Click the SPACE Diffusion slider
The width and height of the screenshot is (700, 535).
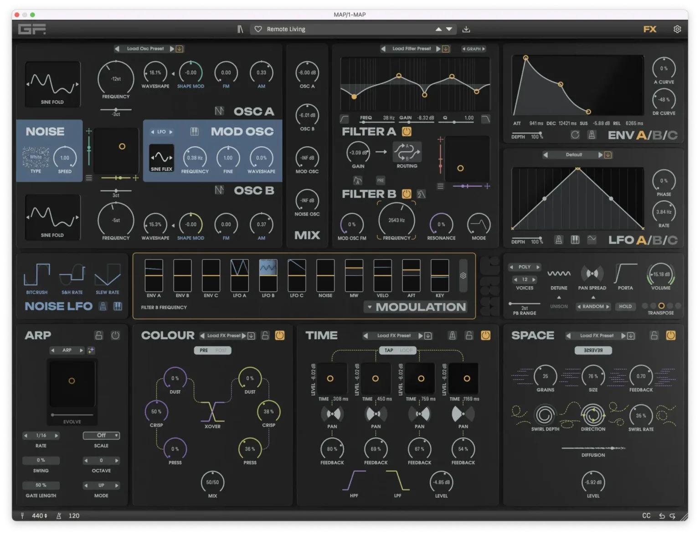point(593,448)
